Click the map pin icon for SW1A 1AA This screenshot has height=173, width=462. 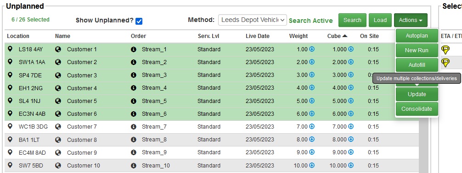(x=10, y=62)
